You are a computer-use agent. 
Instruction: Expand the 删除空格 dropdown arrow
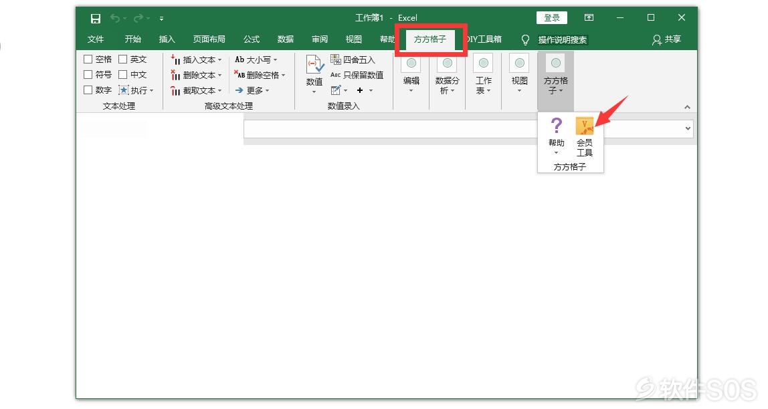(283, 76)
